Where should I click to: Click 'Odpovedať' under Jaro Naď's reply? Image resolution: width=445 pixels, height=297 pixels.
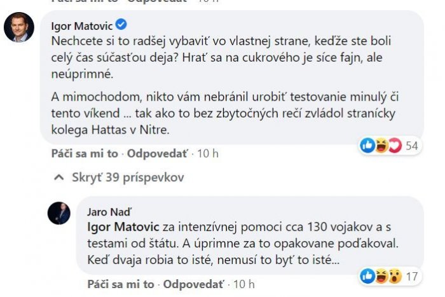pyautogui.click(x=195, y=284)
